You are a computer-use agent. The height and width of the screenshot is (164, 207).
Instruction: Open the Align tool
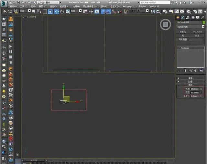[x=158, y=12]
